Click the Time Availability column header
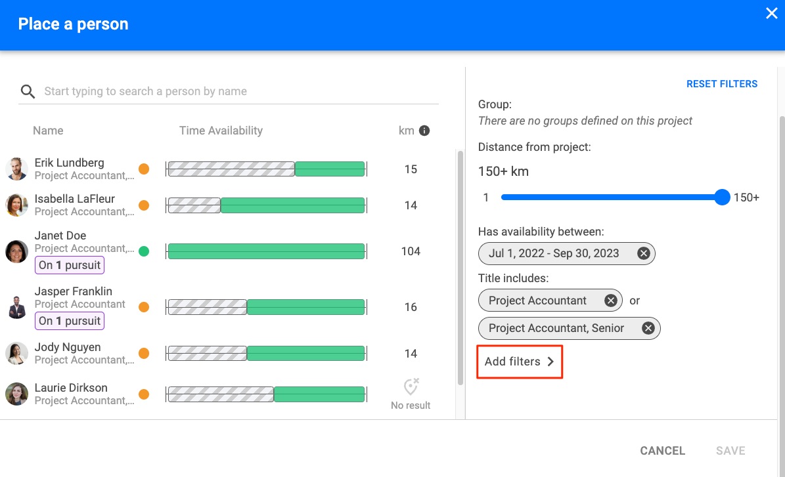Viewport: 785px width, 477px height. point(221,131)
